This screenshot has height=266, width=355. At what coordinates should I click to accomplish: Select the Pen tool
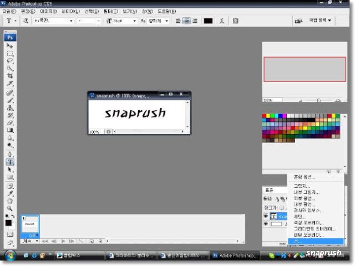pyautogui.click(x=10, y=155)
